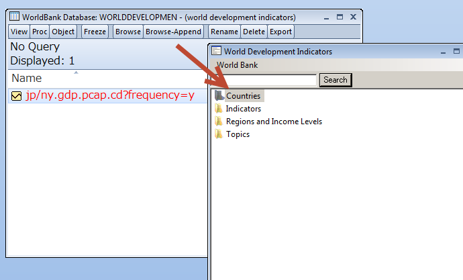Viewport: 463px width, 280px height.
Task: Click the Delete button
Action: 254,32
